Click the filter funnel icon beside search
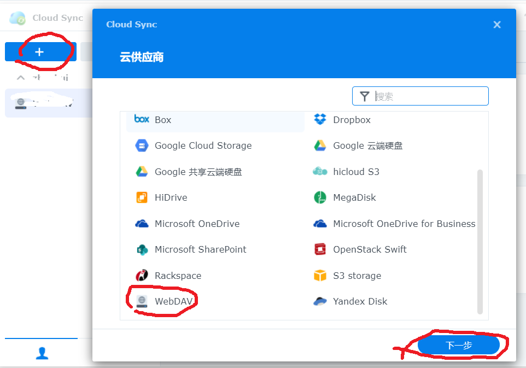This screenshot has width=526, height=368. [x=364, y=96]
